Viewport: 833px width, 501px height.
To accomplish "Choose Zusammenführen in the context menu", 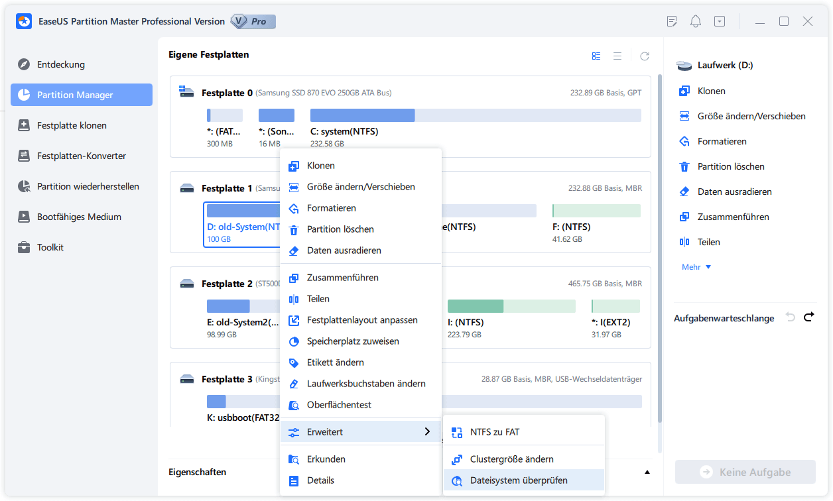I will 361,278.
